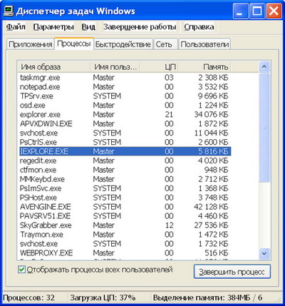Click the Загрузка ЦП: 37% status entry

103,297
